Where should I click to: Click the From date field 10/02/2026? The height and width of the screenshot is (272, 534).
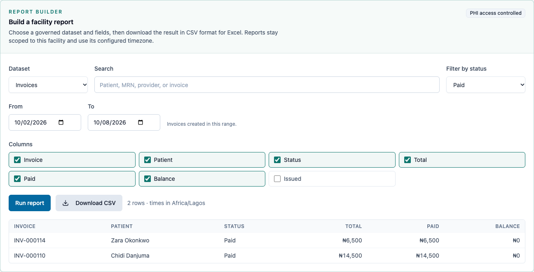tap(45, 122)
